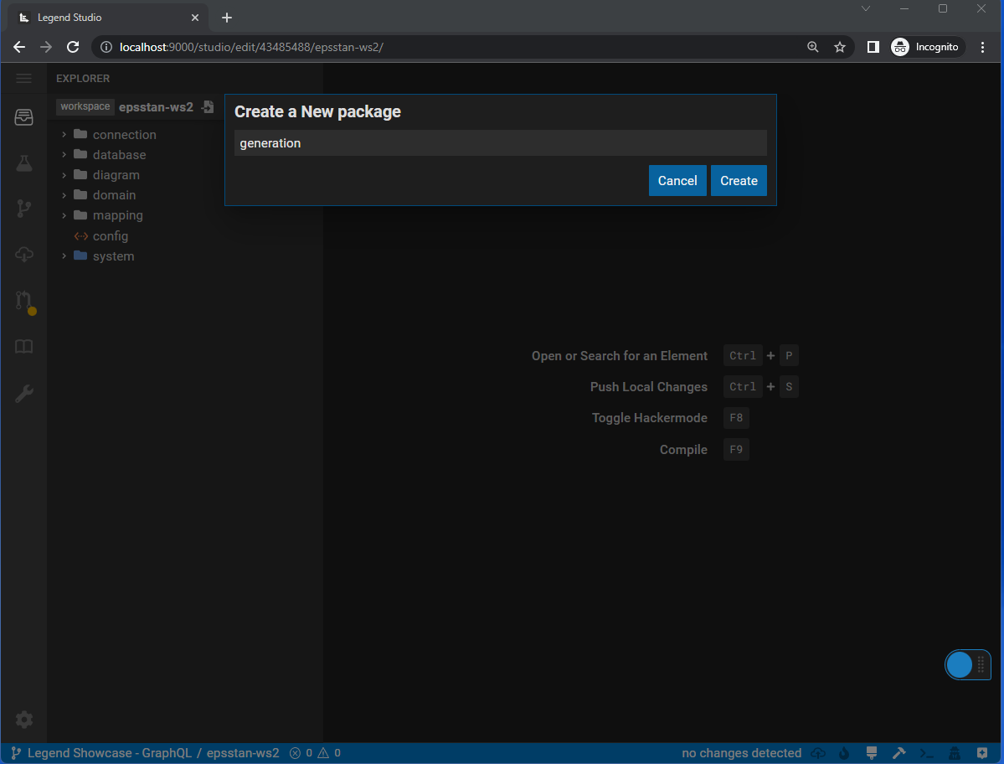This screenshot has height=764, width=1004.
Task: Click the assistant plus icon in status bar
Action: pos(982,753)
